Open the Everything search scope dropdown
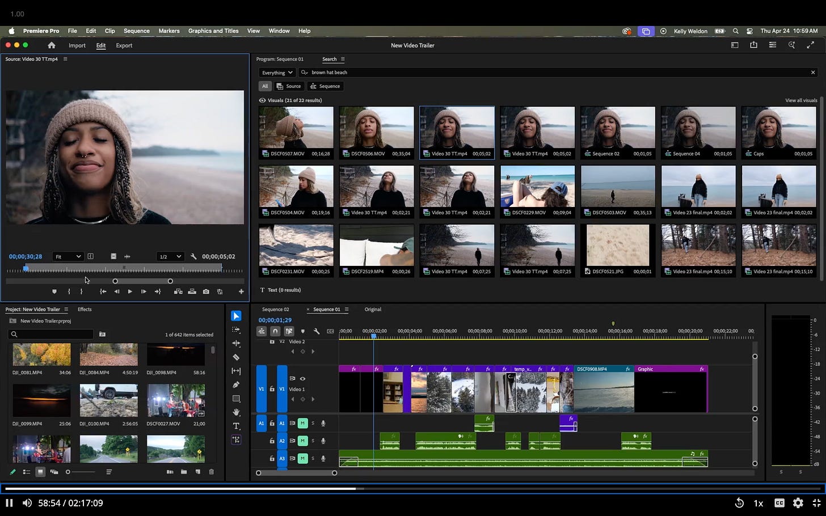The width and height of the screenshot is (826, 516). pos(277,73)
